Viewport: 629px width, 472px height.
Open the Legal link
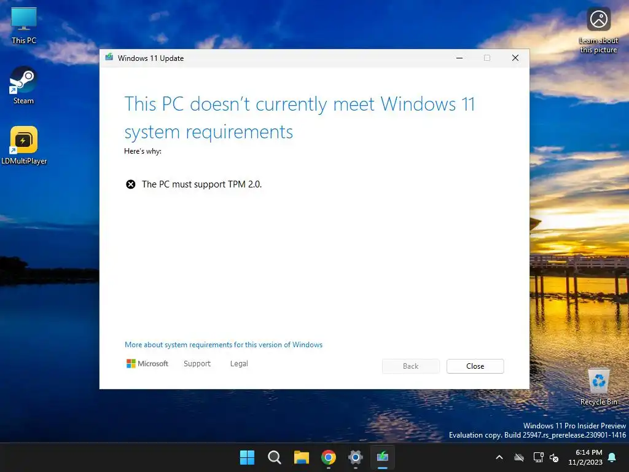pyautogui.click(x=239, y=364)
